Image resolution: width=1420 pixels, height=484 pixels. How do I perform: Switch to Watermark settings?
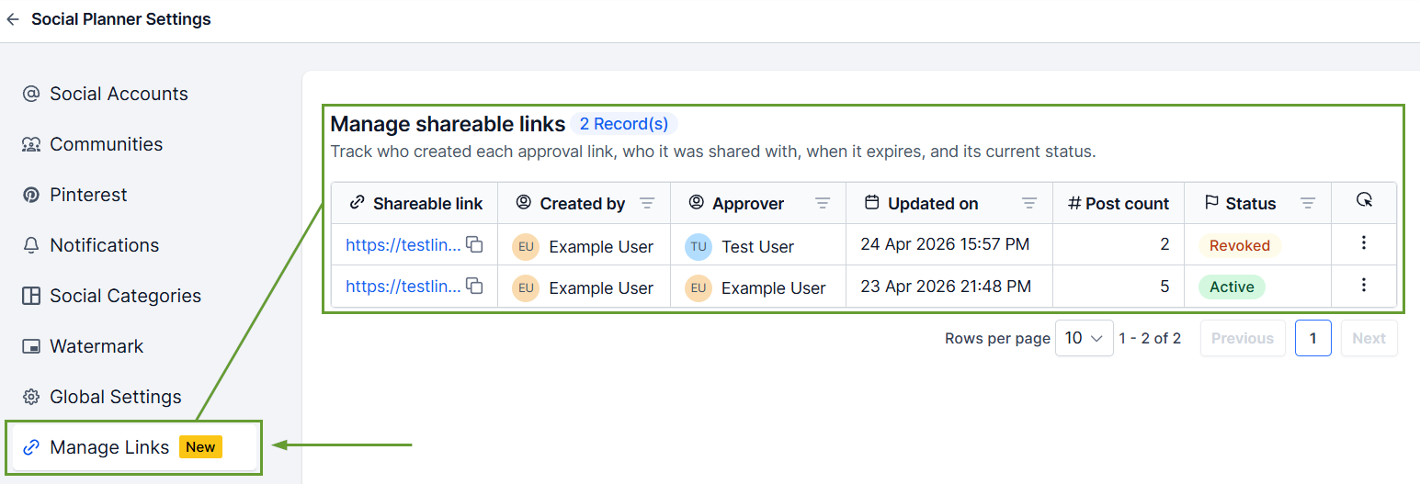(x=97, y=346)
